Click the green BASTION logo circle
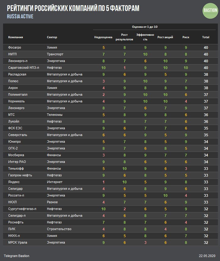 click(x=210, y=11)
